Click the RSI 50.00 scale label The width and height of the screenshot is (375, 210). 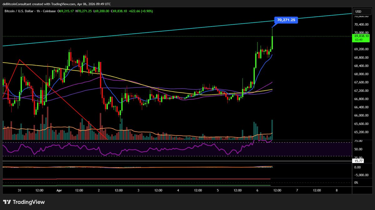click(x=358, y=150)
